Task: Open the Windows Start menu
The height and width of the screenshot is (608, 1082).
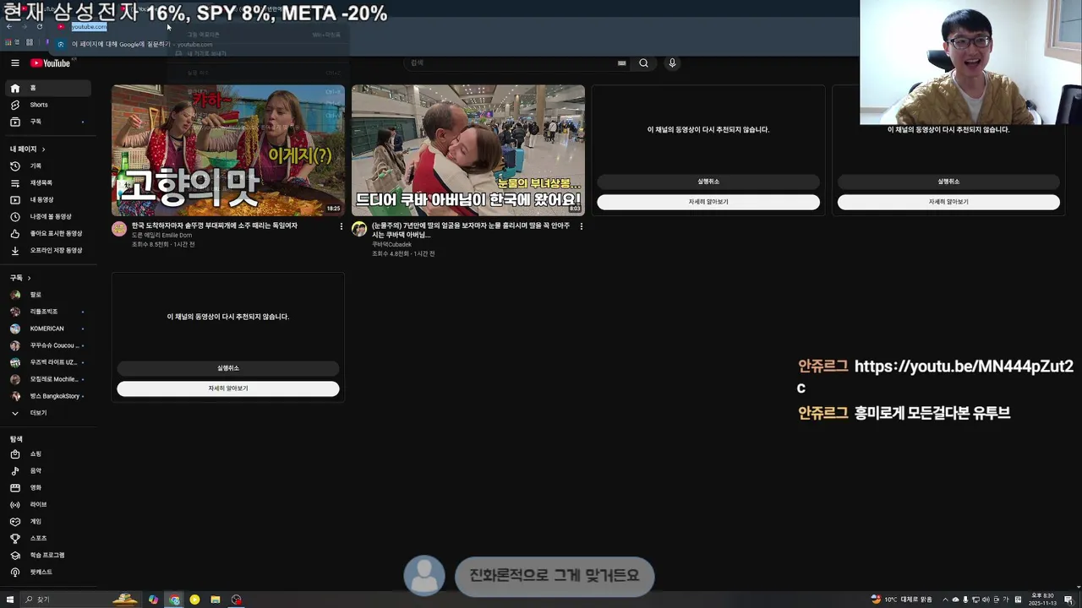Action: click(9, 600)
